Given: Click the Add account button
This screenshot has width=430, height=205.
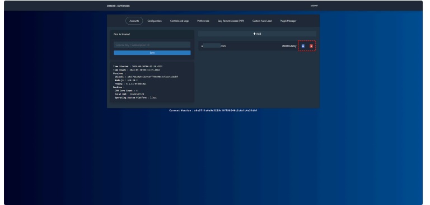Looking at the screenshot, I should click(x=257, y=34).
